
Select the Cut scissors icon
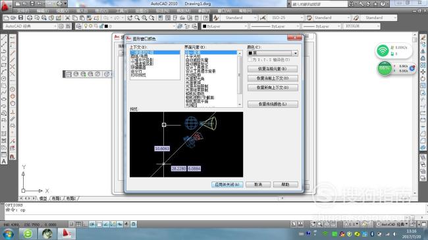click(67, 18)
